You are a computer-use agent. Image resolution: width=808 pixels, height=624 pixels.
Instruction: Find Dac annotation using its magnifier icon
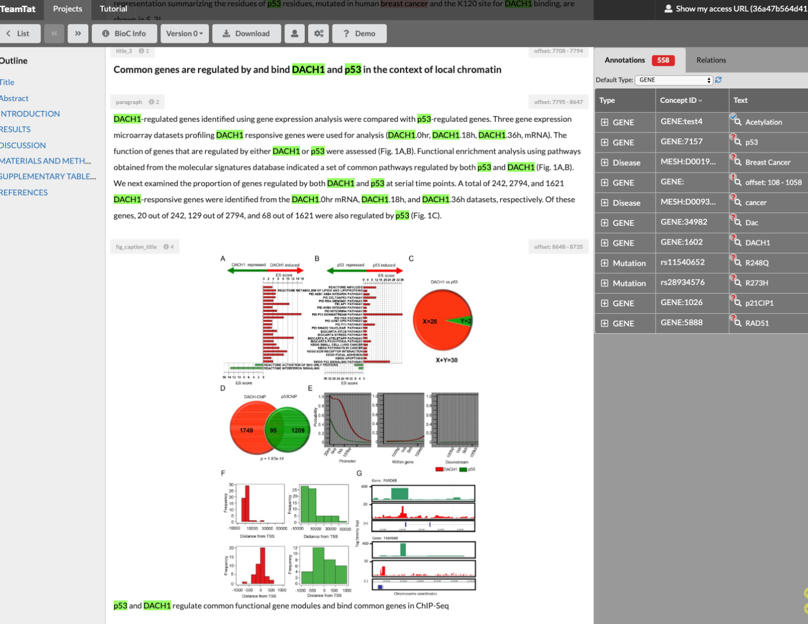point(738,222)
